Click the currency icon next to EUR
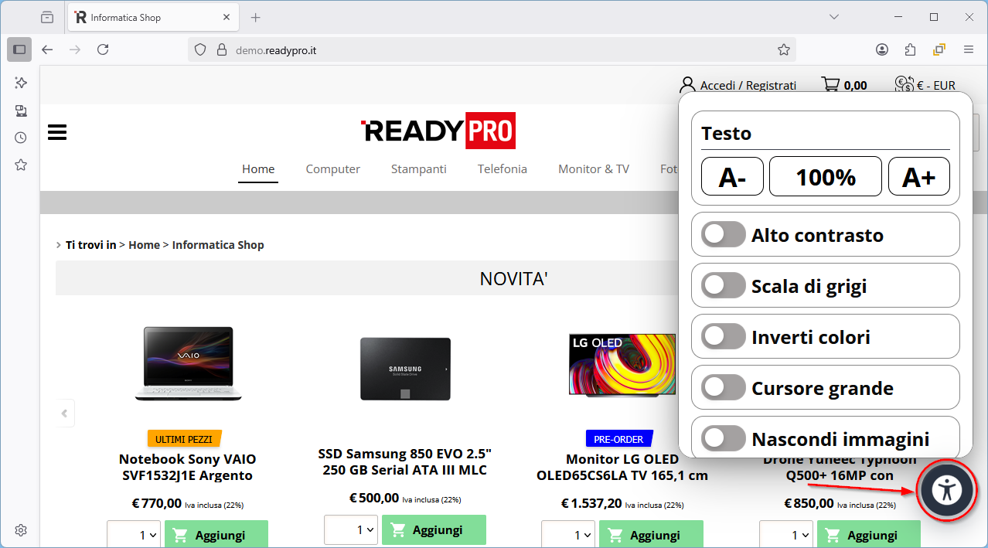 pos(904,85)
